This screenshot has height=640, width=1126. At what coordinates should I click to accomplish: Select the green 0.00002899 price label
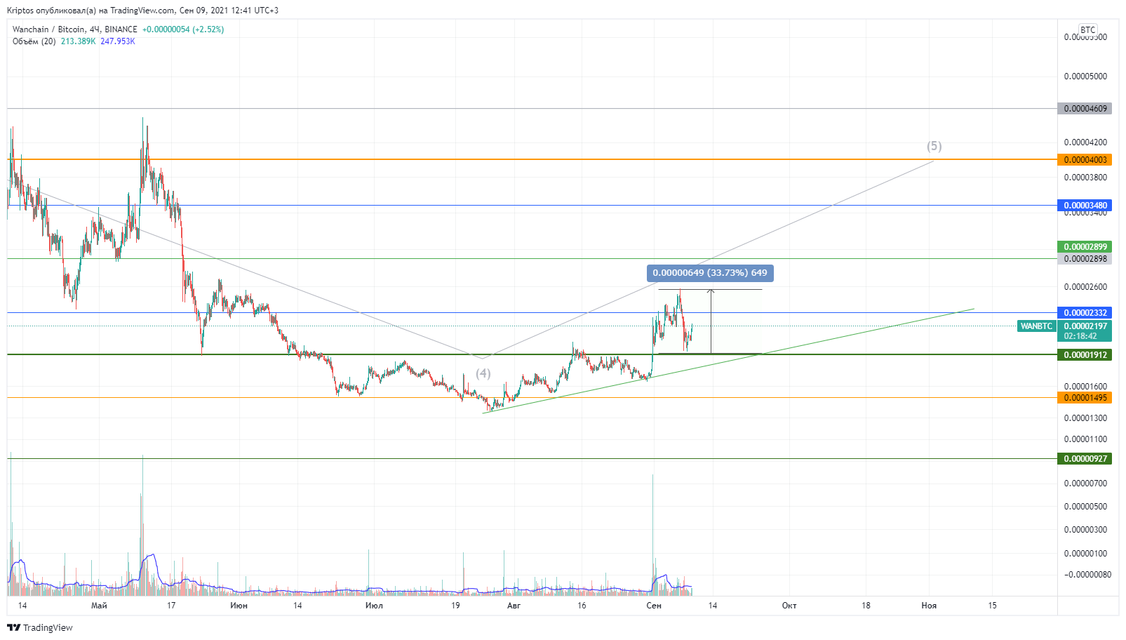point(1085,247)
